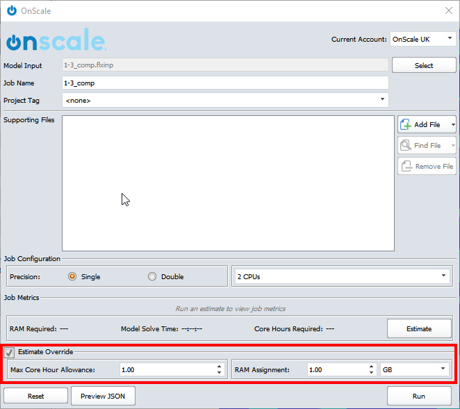The height and width of the screenshot is (409, 460).
Task: Click the Preview JSON button
Action: coord(103,396)
